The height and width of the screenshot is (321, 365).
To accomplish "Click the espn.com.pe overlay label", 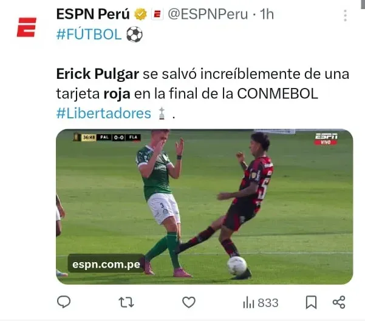I will pyautogui.click(x=106, y=264).
